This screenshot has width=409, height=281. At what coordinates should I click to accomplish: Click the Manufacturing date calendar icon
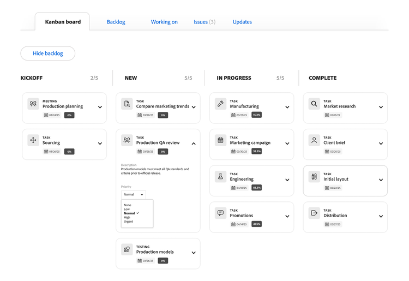click(x=233, y=115)
